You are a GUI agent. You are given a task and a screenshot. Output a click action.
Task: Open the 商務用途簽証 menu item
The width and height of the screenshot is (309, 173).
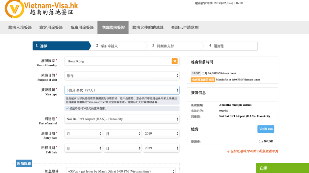82,28
